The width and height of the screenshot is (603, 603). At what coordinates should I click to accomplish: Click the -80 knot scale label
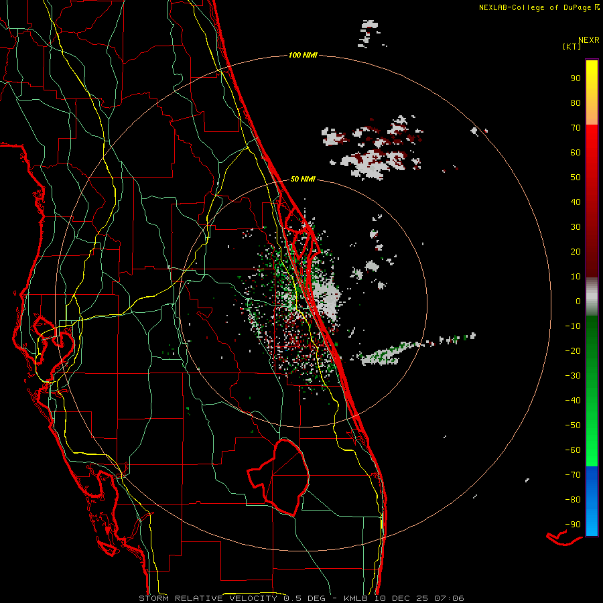[573, 500]
